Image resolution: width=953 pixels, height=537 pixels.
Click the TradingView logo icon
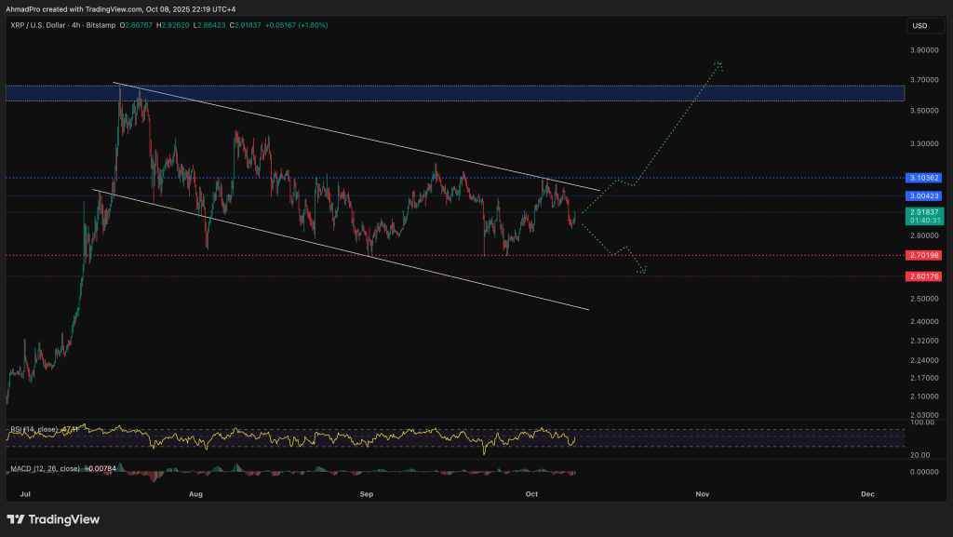16,518
